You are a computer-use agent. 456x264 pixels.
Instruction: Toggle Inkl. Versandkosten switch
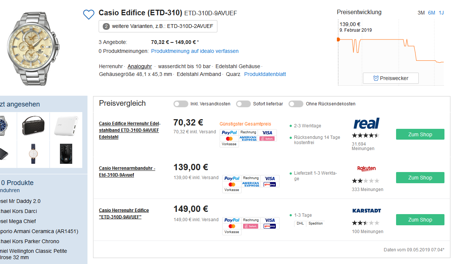[181, 104]
